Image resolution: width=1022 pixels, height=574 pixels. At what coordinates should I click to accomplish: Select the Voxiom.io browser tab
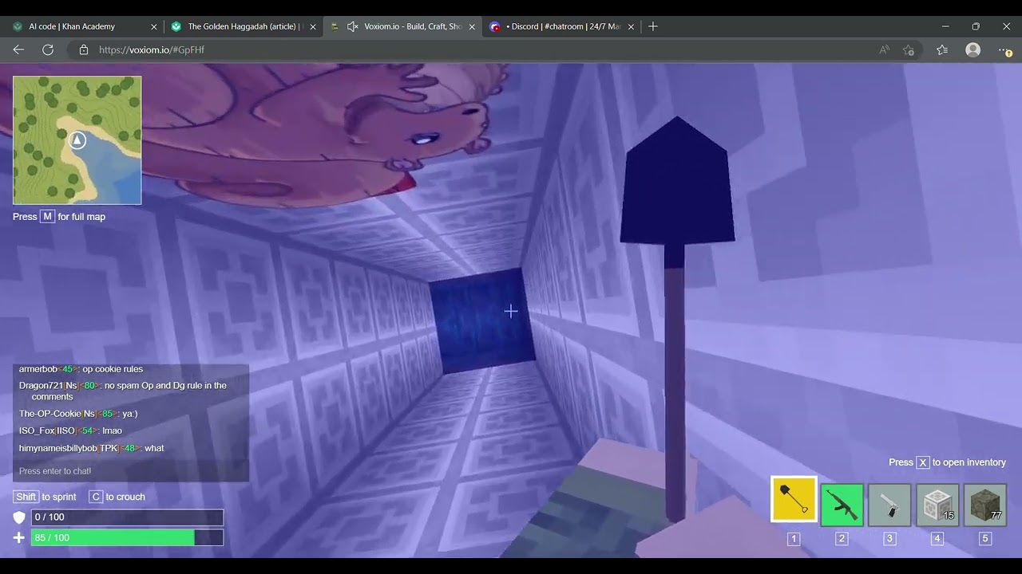point(403,26)
